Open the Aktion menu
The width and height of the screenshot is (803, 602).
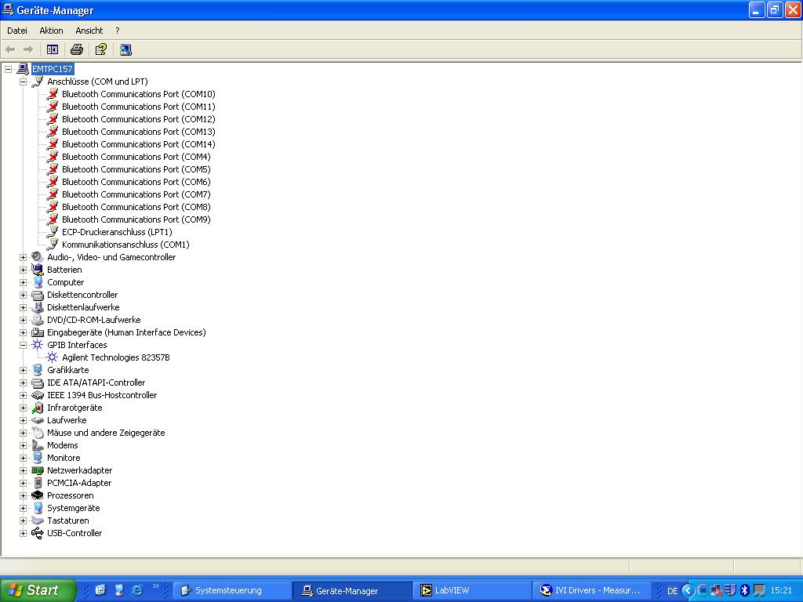[51, 31]
